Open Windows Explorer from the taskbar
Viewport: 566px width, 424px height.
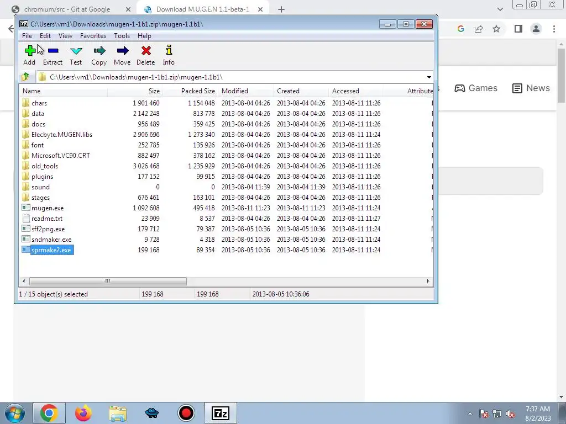[x=118, y=413]
